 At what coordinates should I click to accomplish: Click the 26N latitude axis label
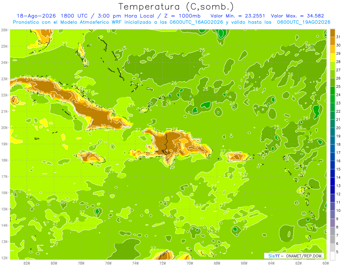[4, 30]
